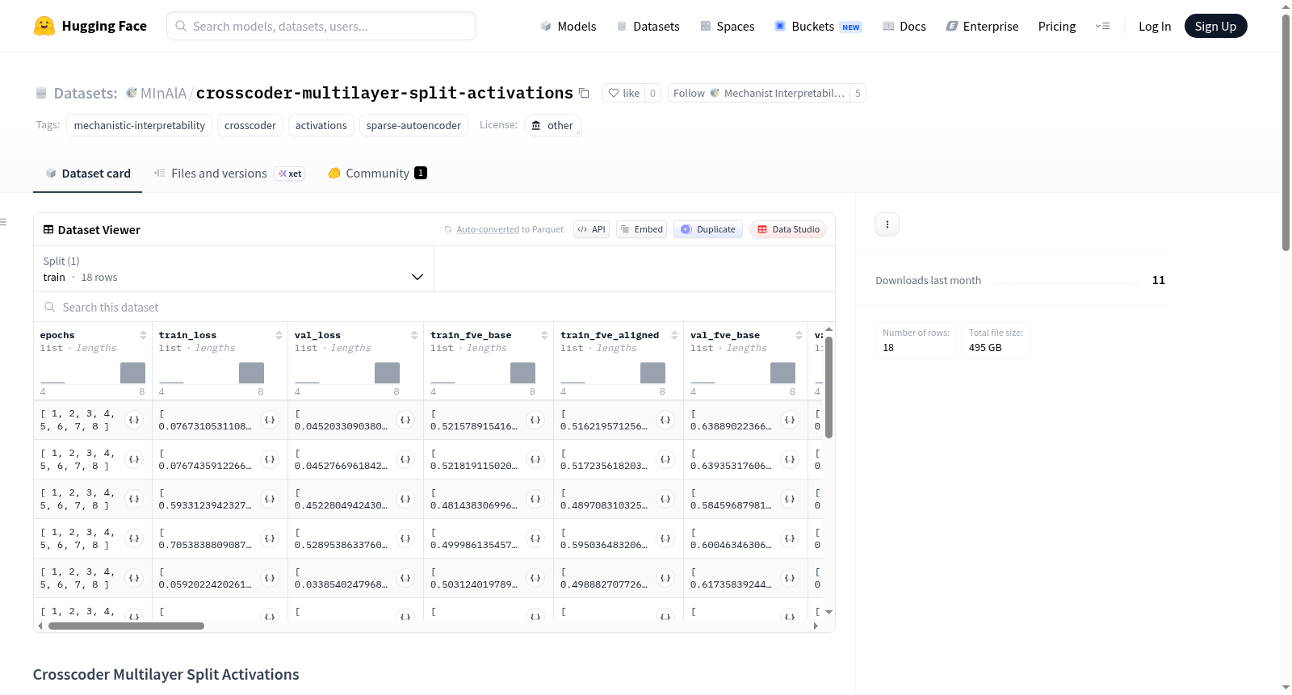Sort the val_fve_base column

799,335
